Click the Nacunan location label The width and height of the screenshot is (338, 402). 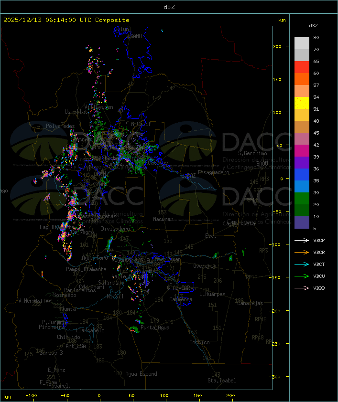163,219
